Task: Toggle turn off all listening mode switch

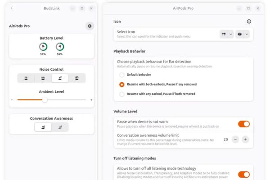Action: coord(244,175)
